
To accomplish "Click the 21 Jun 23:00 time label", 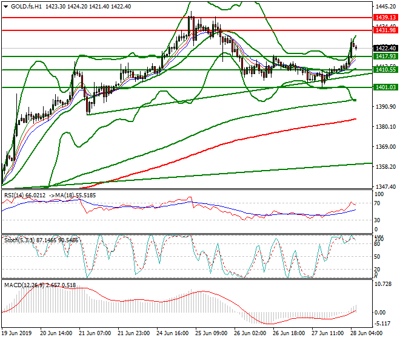I will click(x=134, y=333).
